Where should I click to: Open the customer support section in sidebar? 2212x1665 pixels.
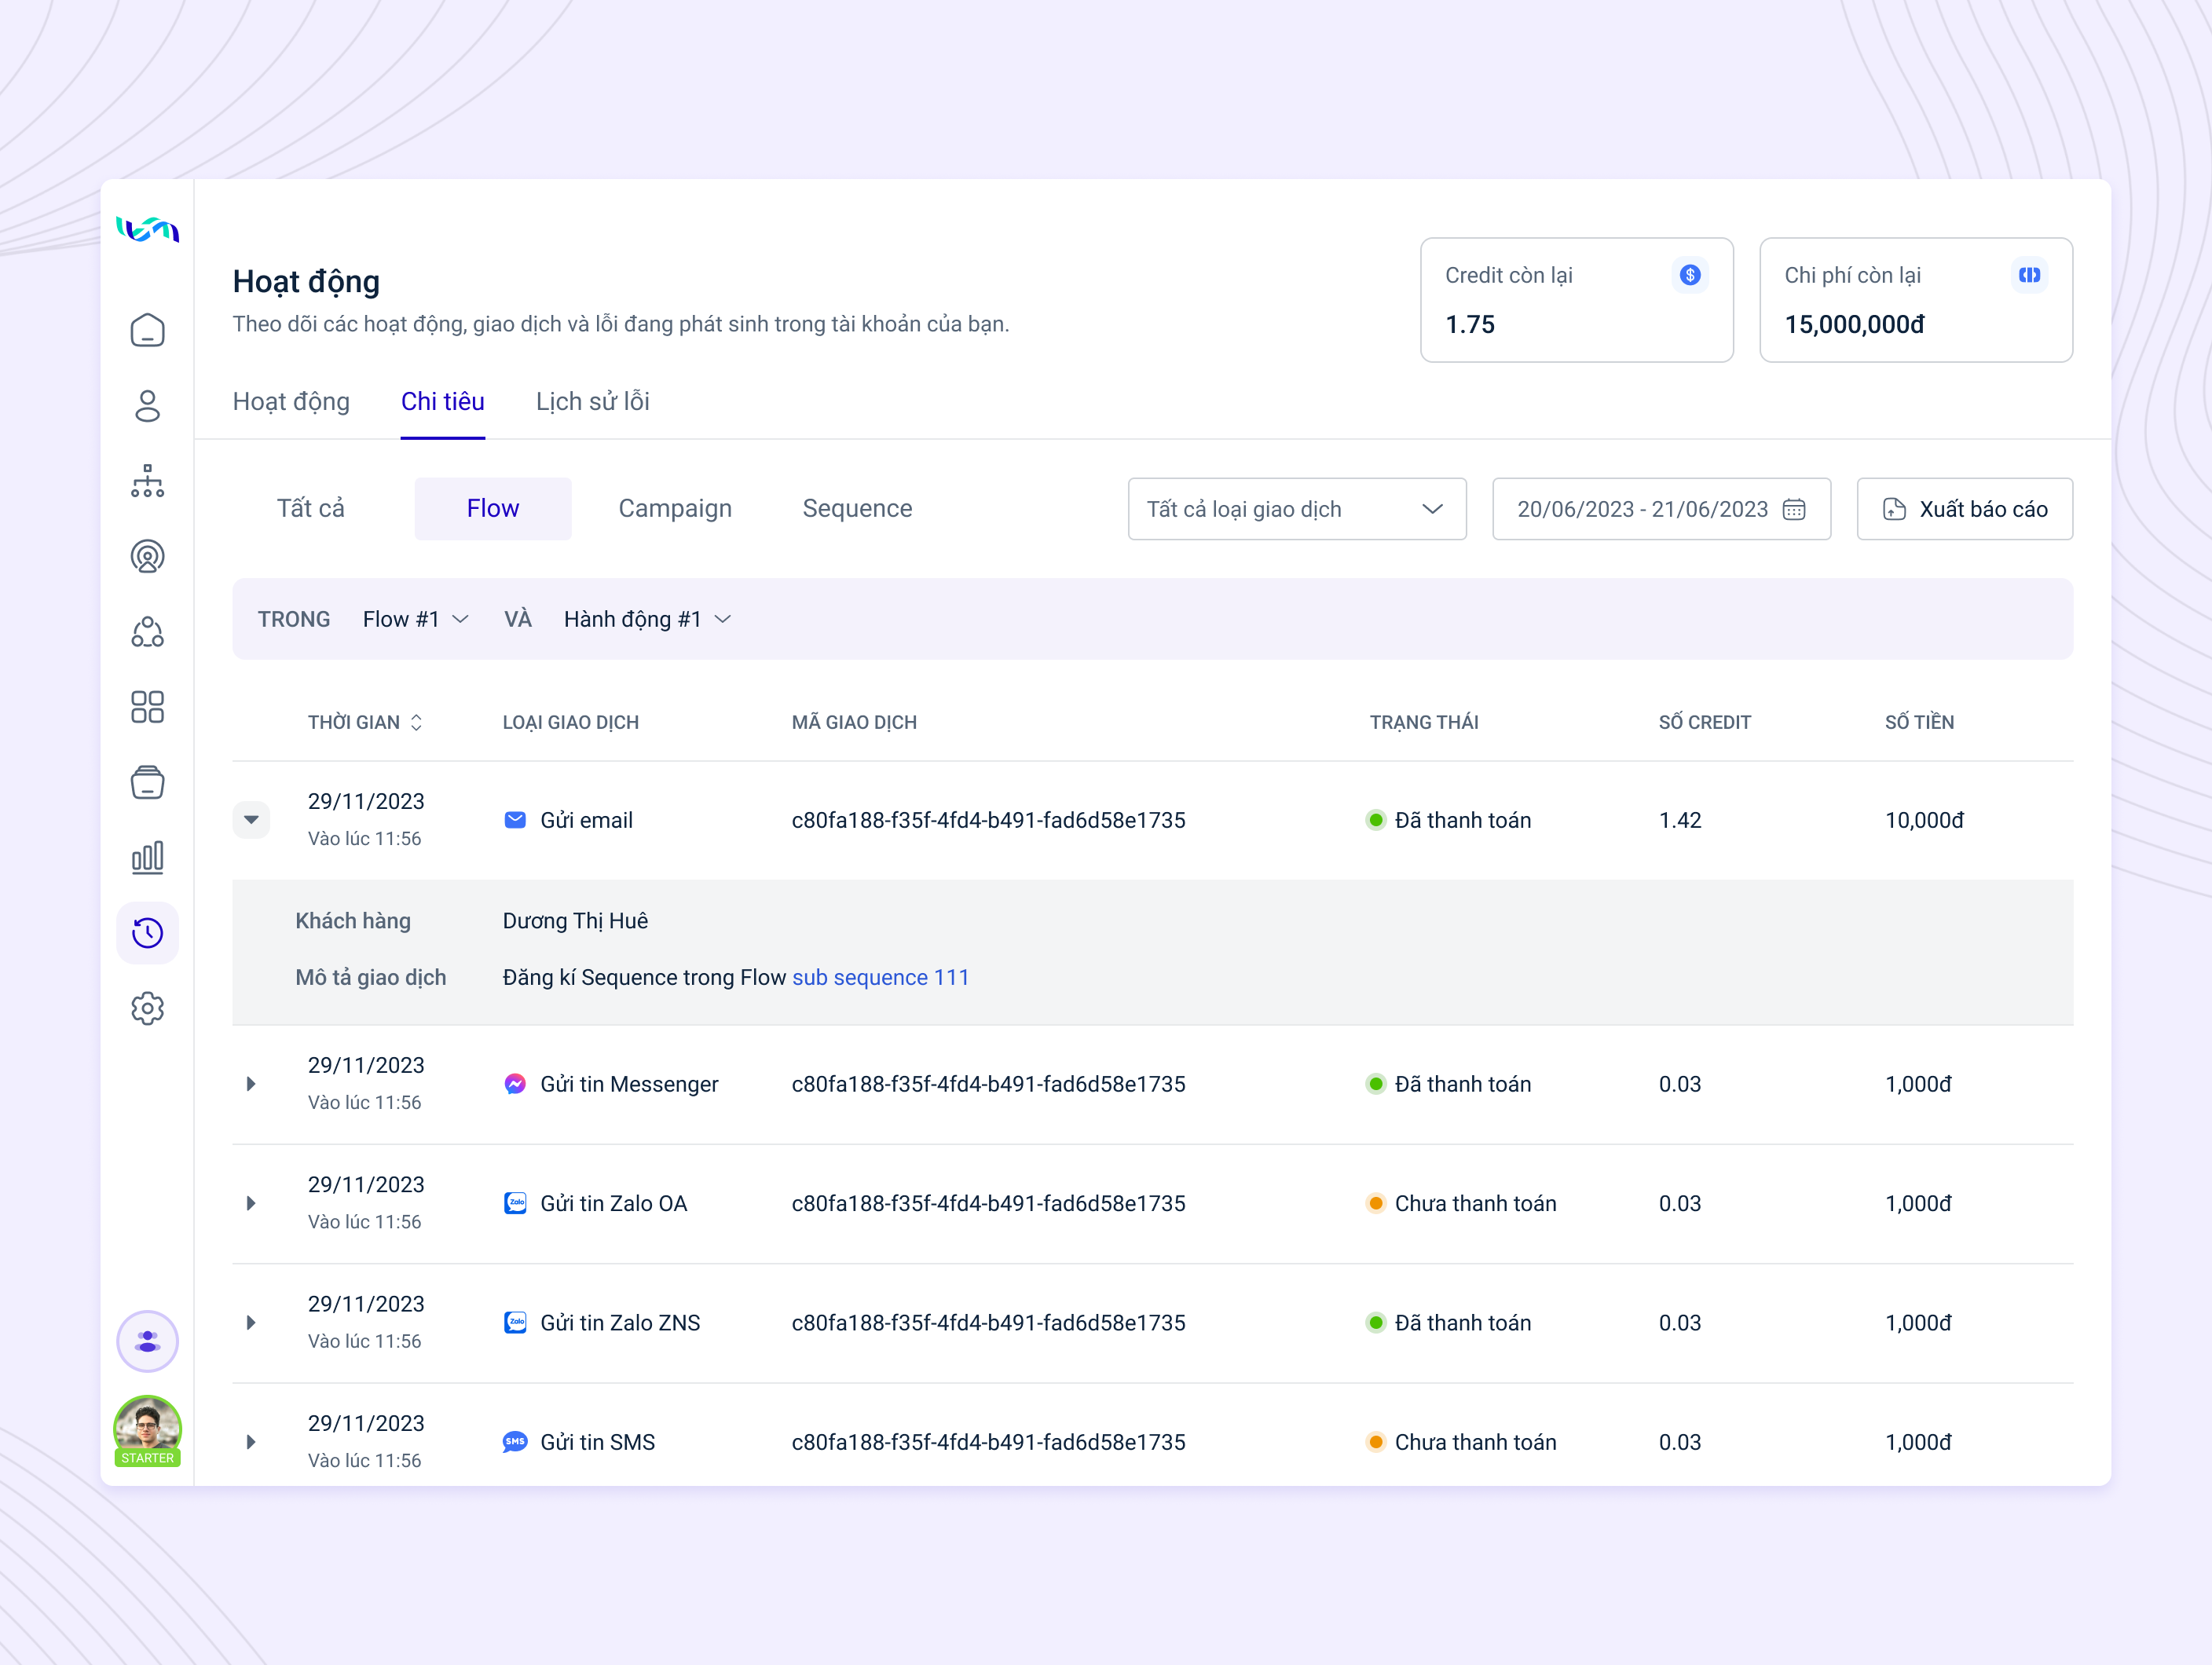tap(147, 557)
